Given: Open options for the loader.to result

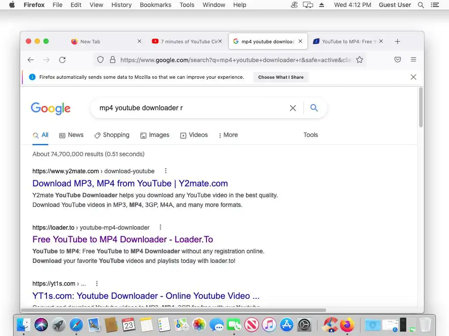Looking at the screenshot, I should point(160,227).
